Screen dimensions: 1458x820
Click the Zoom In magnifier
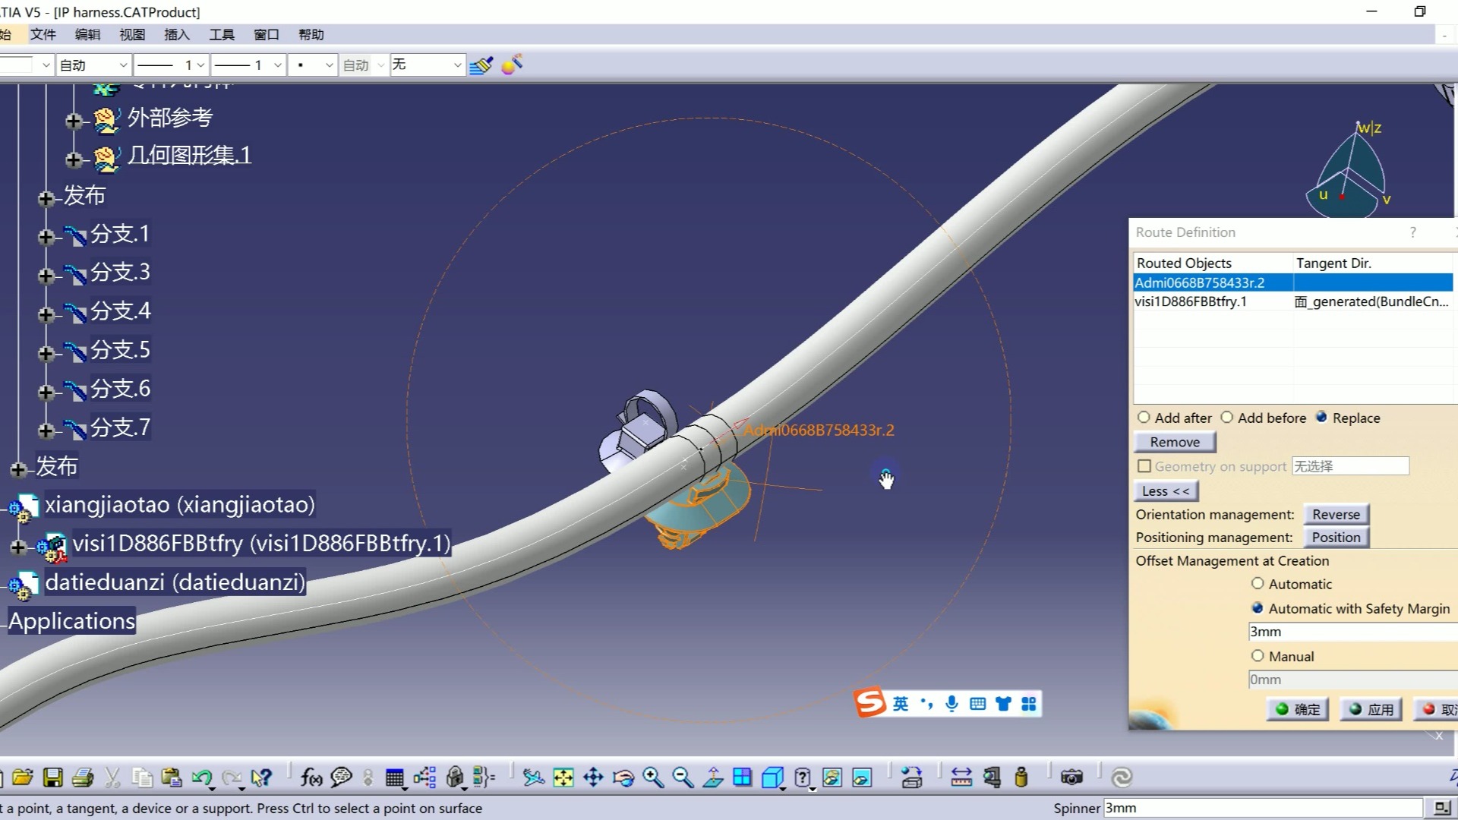(652, 777)
